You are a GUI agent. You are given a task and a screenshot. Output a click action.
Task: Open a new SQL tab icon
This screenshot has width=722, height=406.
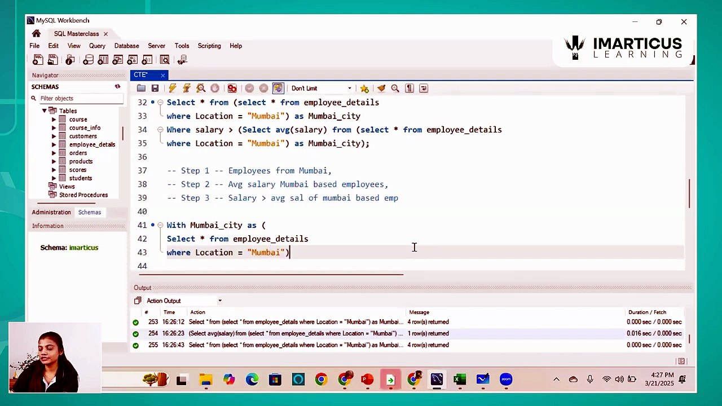(x=38, y=59)
